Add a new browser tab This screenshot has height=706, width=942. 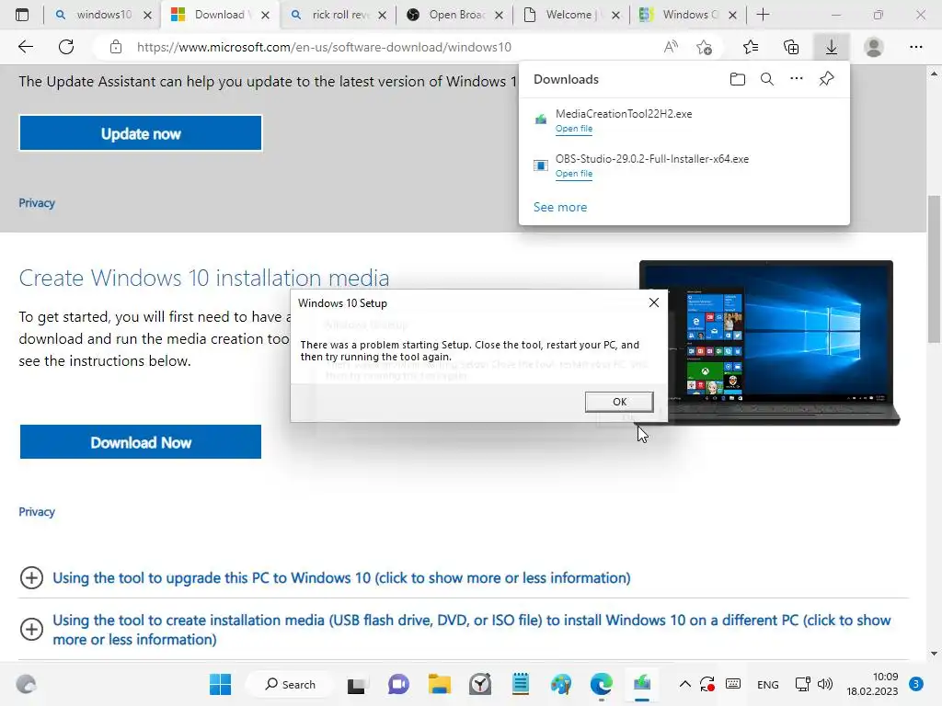tap(763, 15)
